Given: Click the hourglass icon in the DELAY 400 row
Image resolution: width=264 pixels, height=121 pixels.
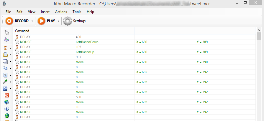Looking at the screenshot, I should tap(17, 37).
